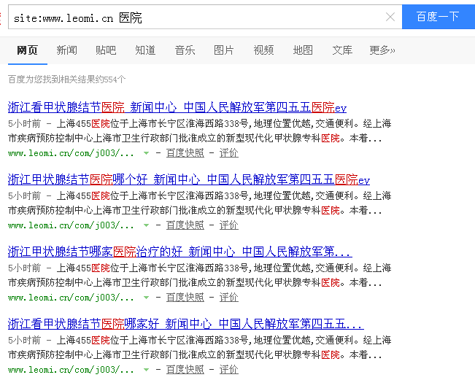
Task: Switch to the 新闻 tab
Action: [66, 50]
